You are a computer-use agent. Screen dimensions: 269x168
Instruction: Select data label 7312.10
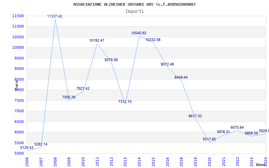125,102
